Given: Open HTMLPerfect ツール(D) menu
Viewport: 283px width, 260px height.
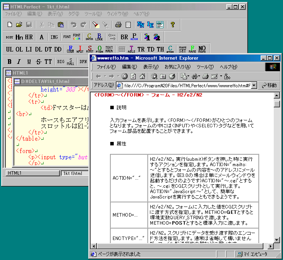Looking at the screenshot, I should [93, 14].
